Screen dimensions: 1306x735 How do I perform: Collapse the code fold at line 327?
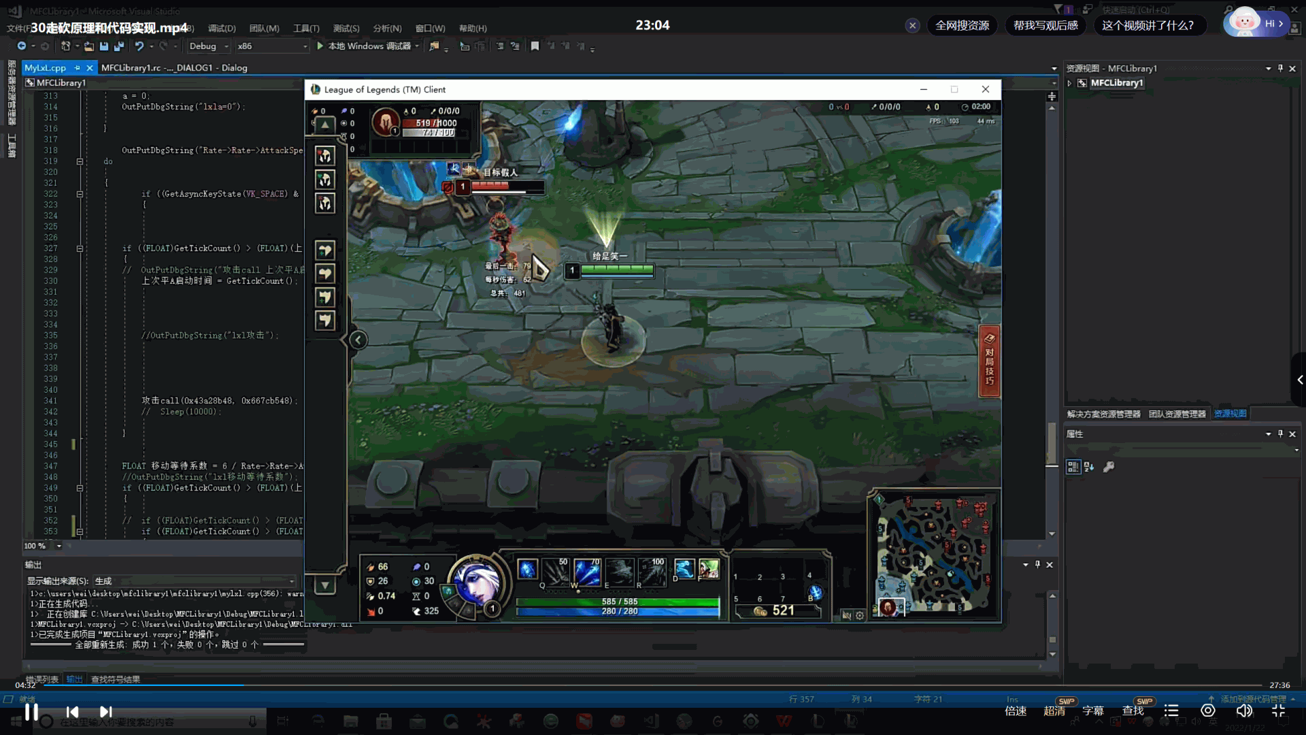tap(80, 248)
